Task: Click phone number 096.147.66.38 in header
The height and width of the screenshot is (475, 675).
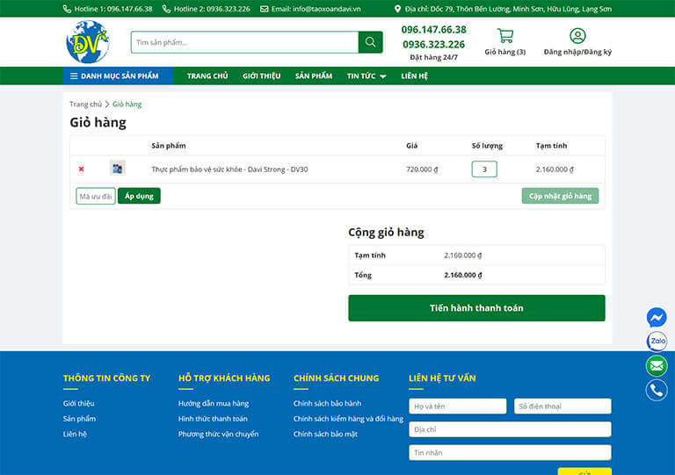Action: click(x=433, y=30)
